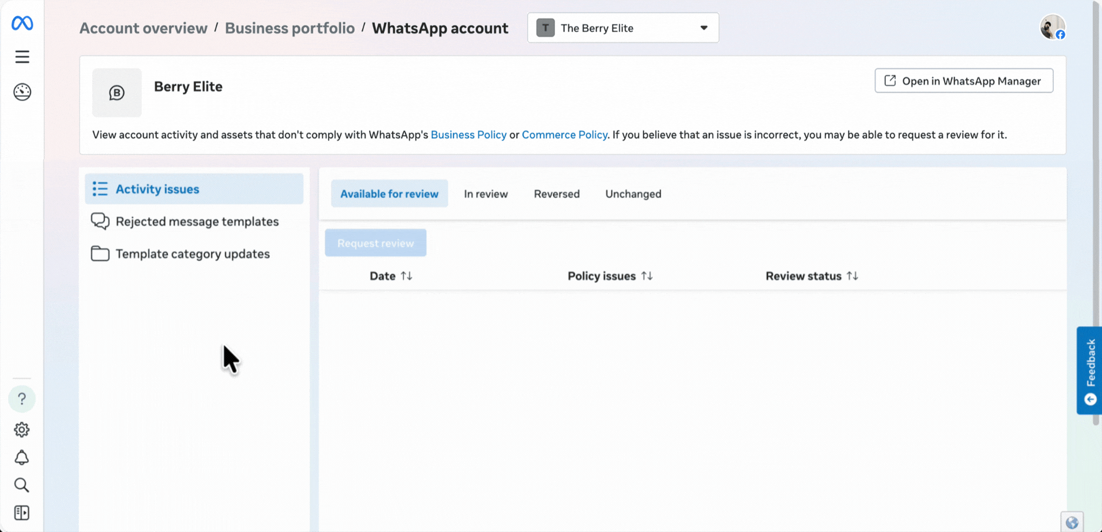Open the Feedback side tab
The width and height of the screenshot is (1102, 532).
[x=1089, y=370]
